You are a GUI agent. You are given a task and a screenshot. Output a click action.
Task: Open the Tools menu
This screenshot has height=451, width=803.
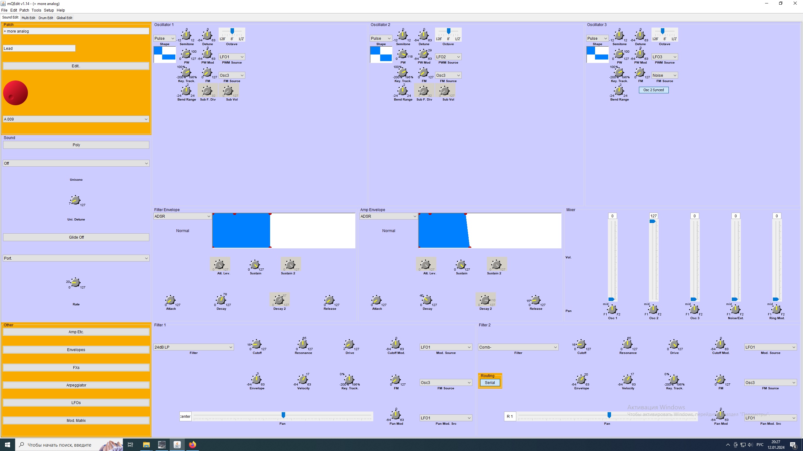click(x=36, y=10)
